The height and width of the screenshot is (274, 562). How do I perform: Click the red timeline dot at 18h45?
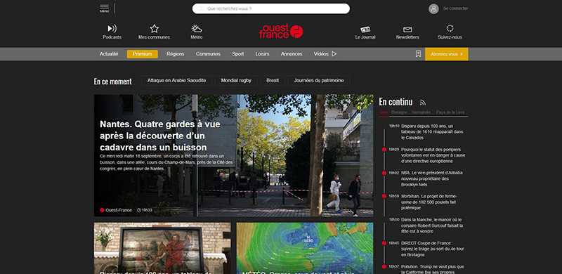click(384, 243)
